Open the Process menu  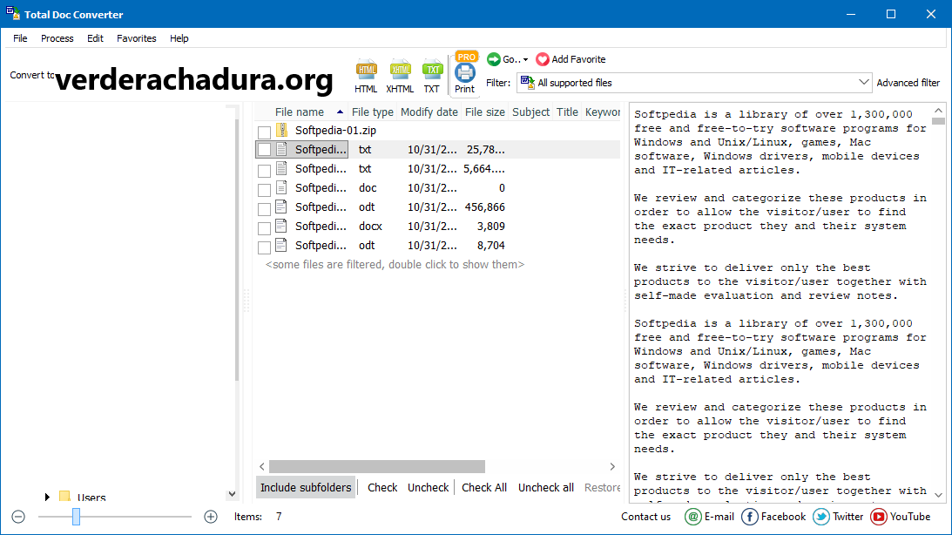57,38
